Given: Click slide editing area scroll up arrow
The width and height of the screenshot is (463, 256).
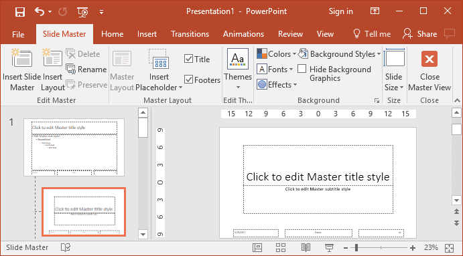Looking at the screenshot, I should 456,112.
